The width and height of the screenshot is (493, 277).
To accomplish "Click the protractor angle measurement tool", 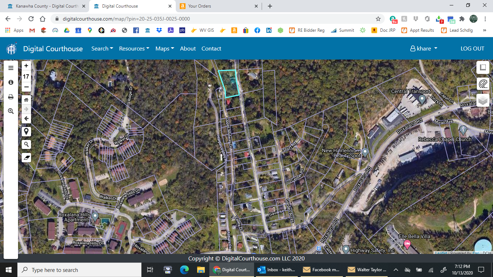I will coord(483,84).
